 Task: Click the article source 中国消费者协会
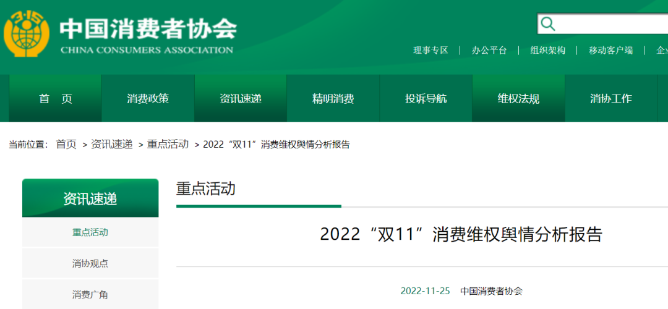[x=491, y=291]
